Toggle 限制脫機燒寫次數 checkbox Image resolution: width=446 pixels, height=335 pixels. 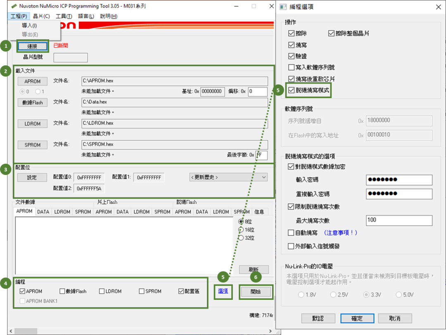pos(291,206)
